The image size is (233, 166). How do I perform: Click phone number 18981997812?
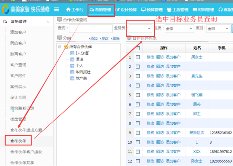point(221,152)
